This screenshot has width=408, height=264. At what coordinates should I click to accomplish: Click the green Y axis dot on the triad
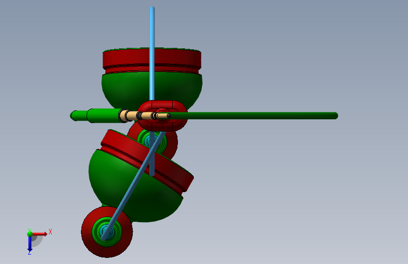(30, 233)
